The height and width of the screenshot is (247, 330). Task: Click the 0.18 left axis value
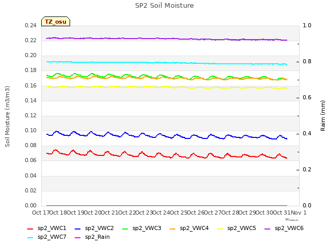tap(31, 70)
